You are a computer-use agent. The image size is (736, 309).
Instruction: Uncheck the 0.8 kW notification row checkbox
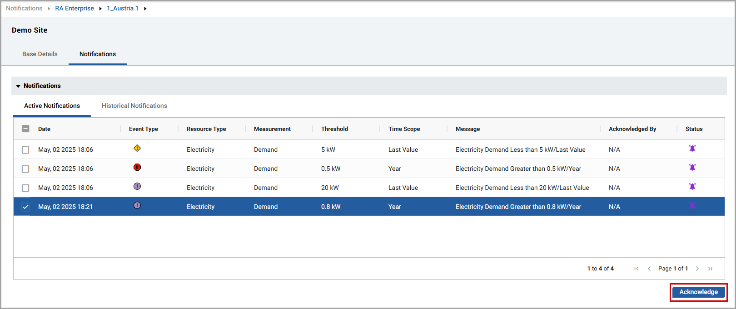[25, 207]
